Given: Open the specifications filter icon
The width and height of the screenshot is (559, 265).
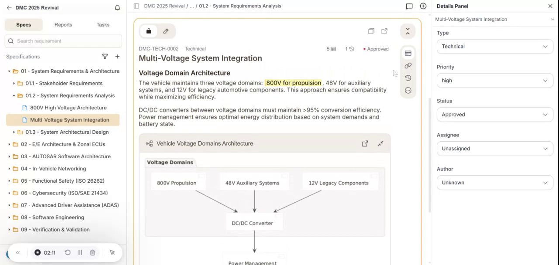Looking at the screenshot, I should 105,57.
